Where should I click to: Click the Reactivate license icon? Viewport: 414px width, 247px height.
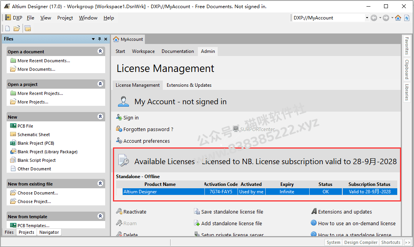coord(119,211)
